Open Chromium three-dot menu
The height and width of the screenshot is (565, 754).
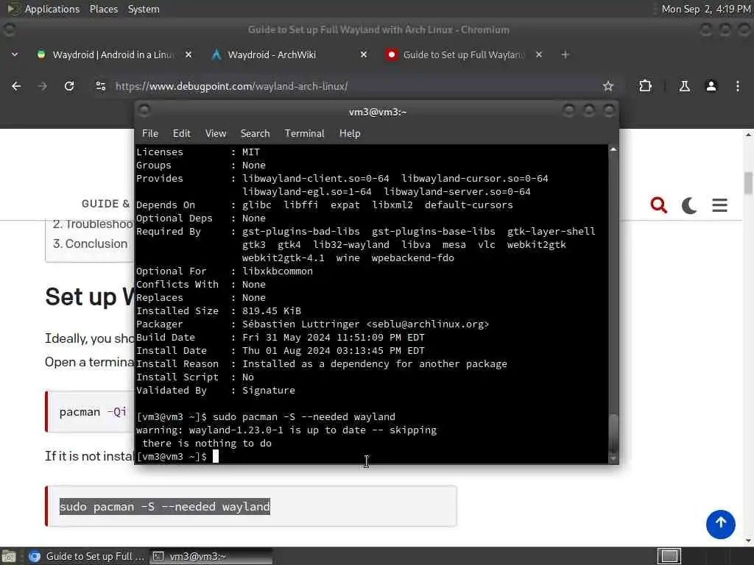pyautogui.click(x=737, y=86)
